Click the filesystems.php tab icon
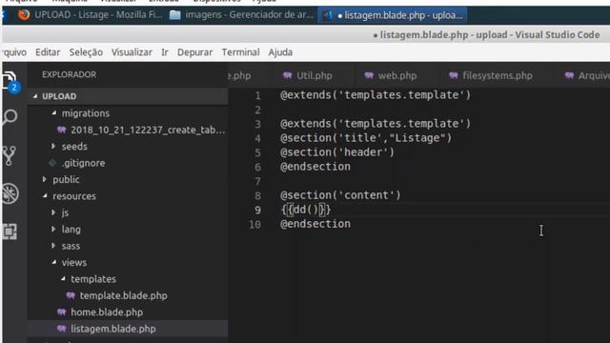 coord(454,75)
